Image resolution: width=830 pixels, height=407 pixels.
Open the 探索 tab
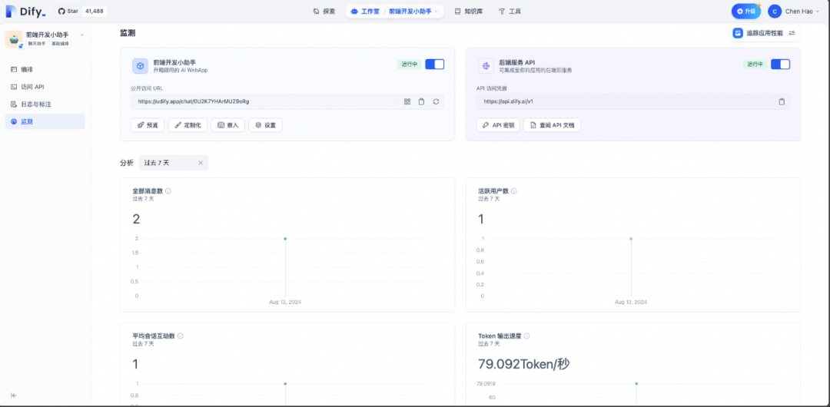pos(324,11)
